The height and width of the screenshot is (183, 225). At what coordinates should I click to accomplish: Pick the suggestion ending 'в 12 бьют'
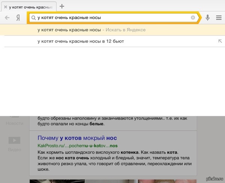coord(81,41)
